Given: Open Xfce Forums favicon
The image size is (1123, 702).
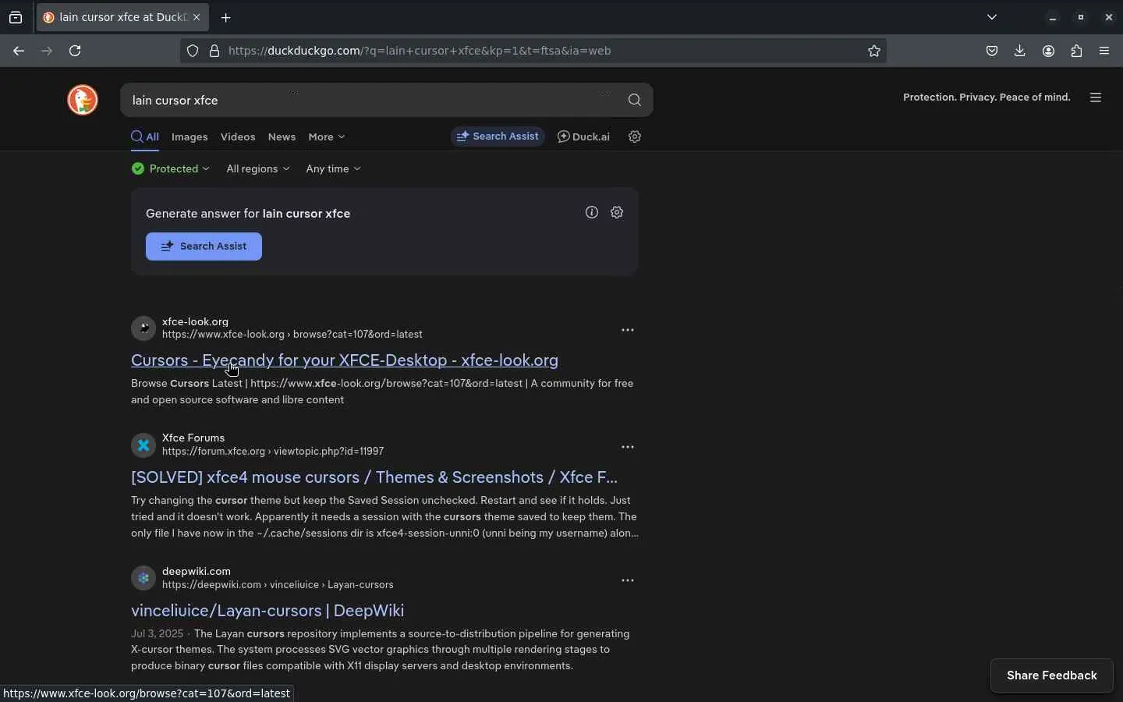Looking at the screenshot, I should (x=143, y=445).
